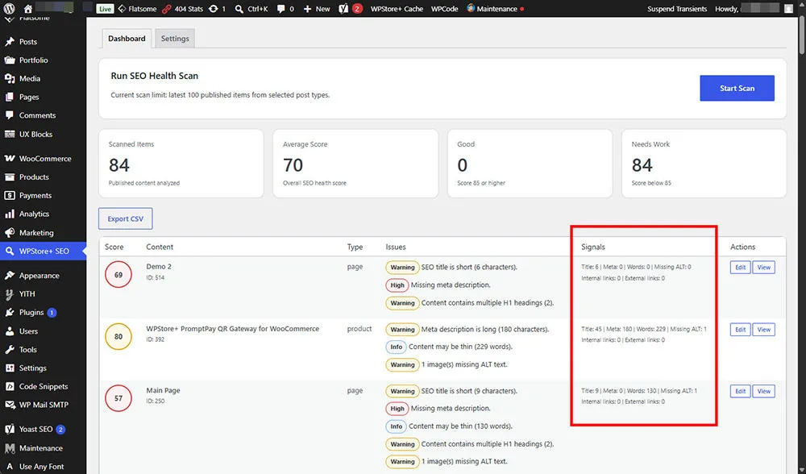Click WPStore+ Cache in admin bar

pos(397,9)
